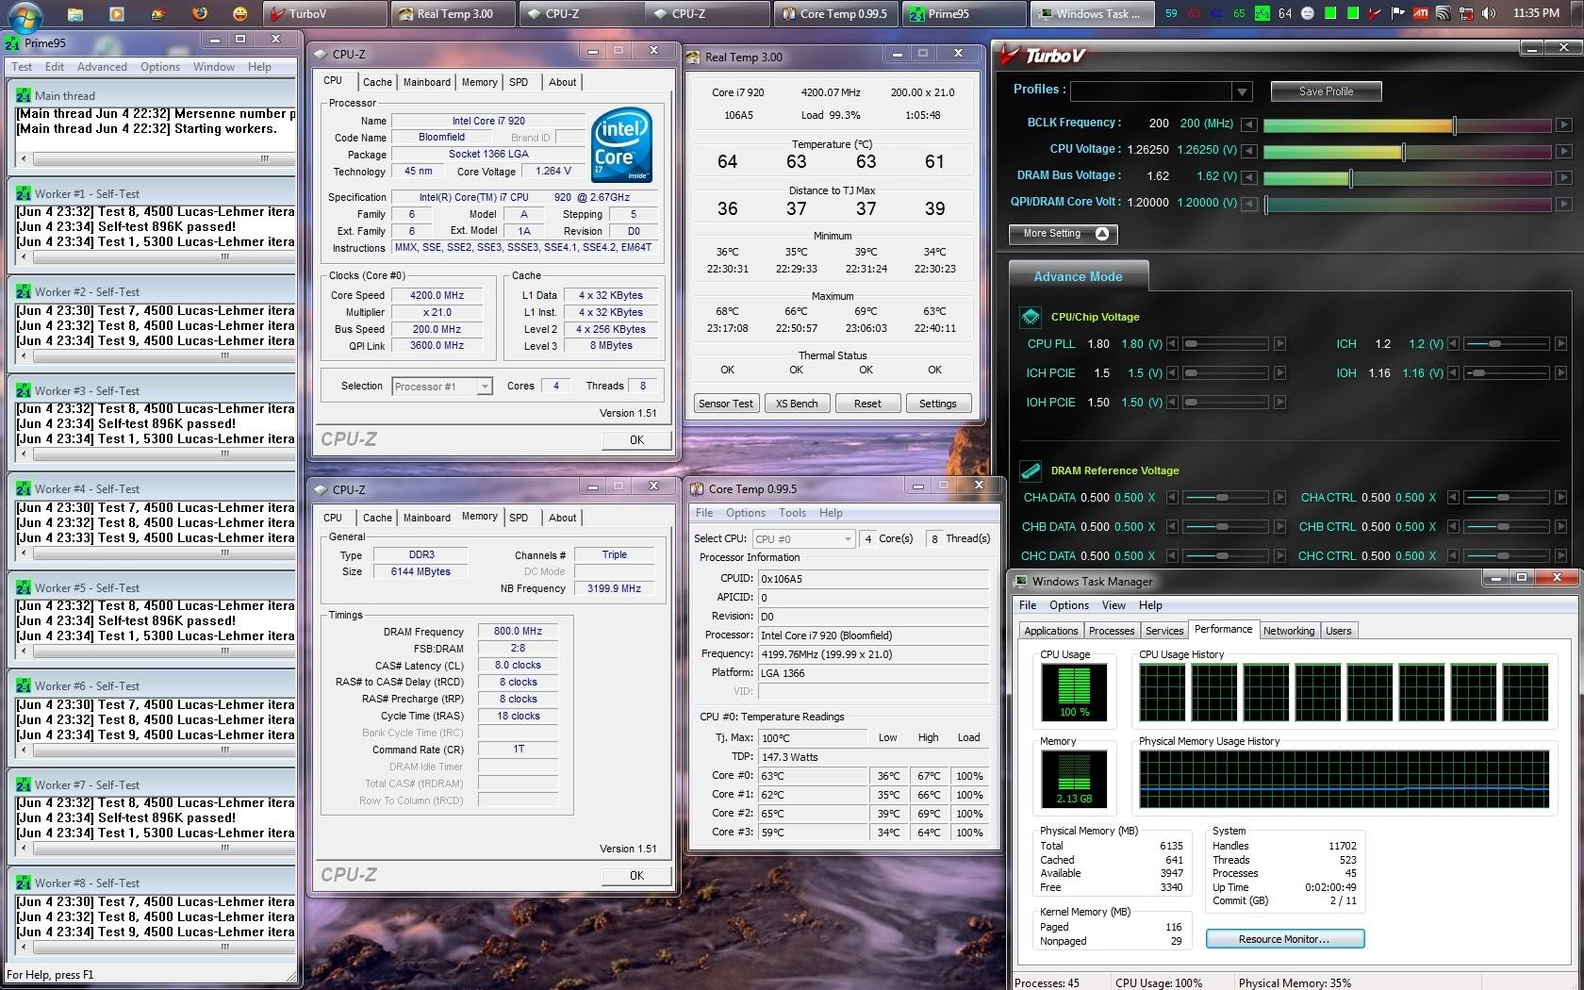Expand CPU-Z Processor #1 selection dropdown
This screenshot has width=1584, height=990.
484,387
